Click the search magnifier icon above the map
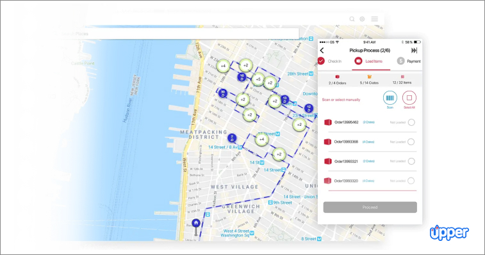Screen dimensions: 485x255 [352, 19]
